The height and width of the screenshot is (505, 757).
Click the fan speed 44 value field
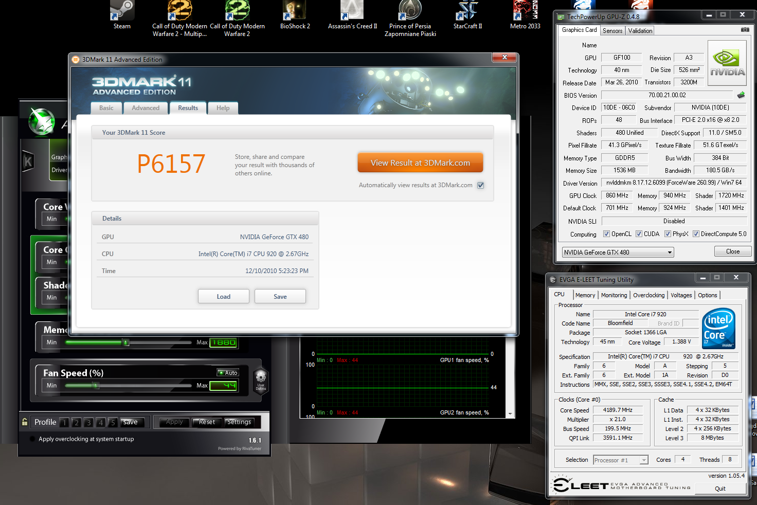[x=223, y=385]
